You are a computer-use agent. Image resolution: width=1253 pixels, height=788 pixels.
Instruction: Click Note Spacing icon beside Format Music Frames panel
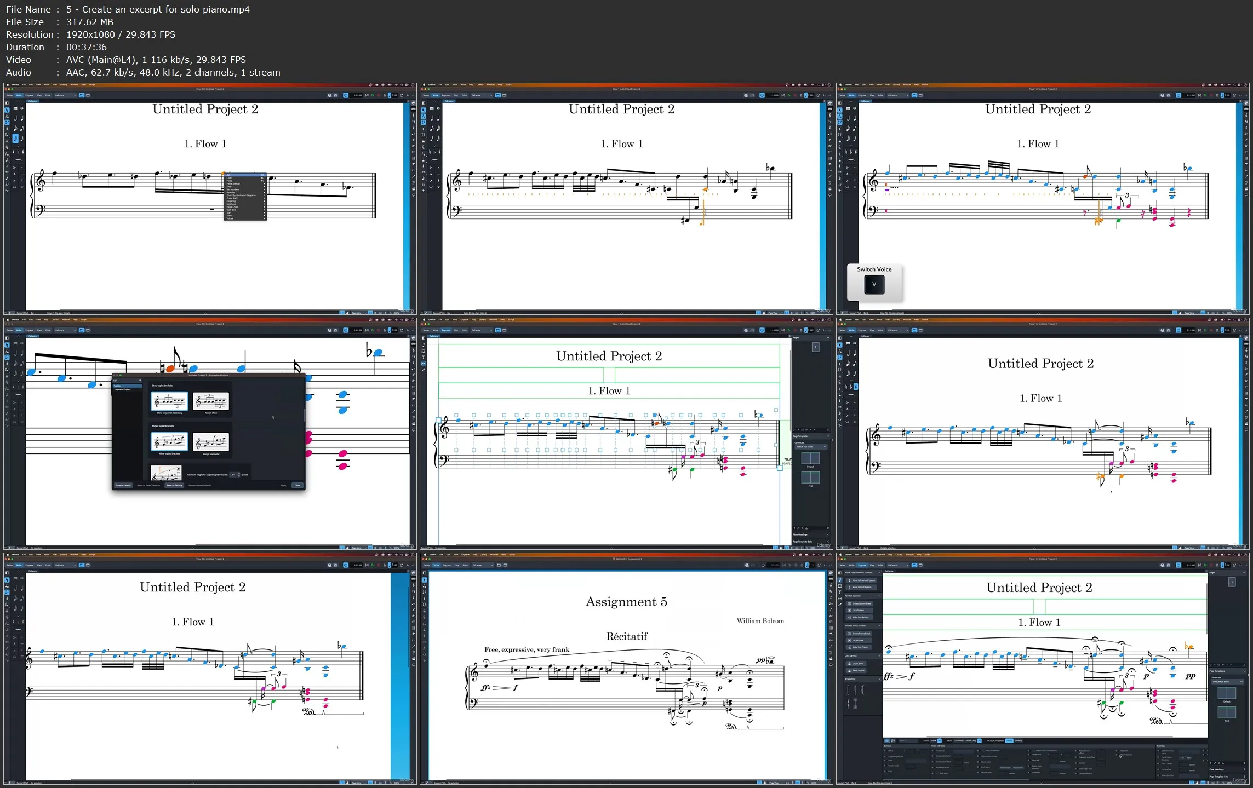840,599
